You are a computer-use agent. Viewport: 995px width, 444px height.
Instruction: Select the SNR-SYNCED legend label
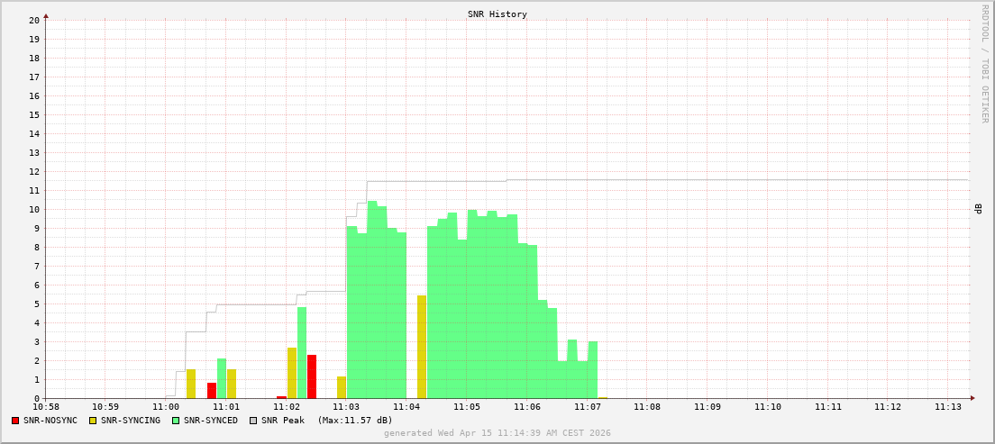click(210, 421)
